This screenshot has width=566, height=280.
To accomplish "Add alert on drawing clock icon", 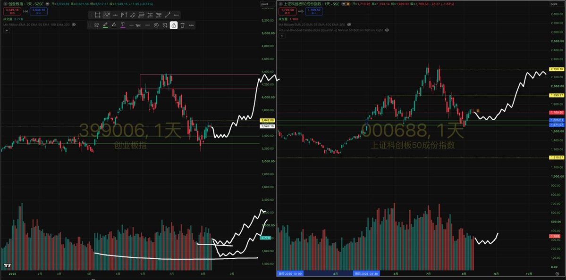I will click(x=165, y=25).
